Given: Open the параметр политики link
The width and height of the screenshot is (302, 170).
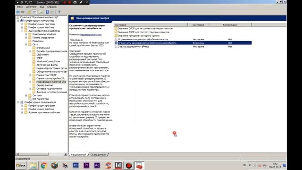Looking at the screenshot, I should [x=91, y=34].
